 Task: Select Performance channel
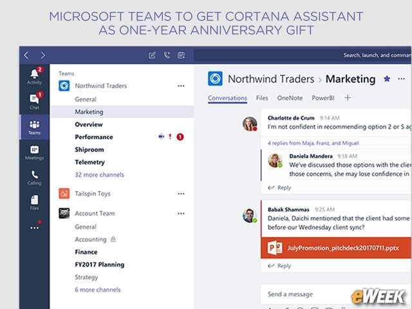[94, 137]
